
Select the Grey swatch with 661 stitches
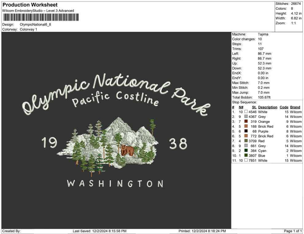click(246, 146)
